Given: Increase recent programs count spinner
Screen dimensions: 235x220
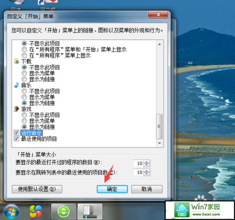Looking at the screenshot, I should (147, 162).
